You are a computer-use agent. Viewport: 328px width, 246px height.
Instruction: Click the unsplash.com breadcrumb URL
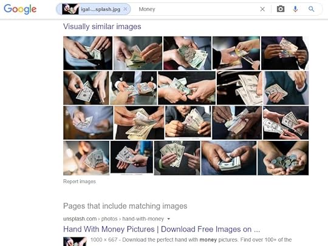pos(114,219)
